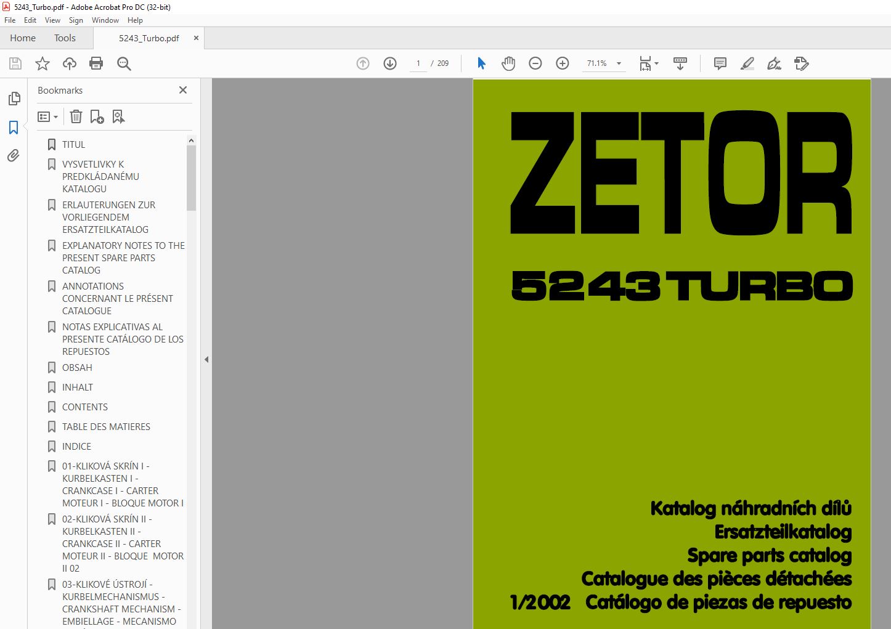Image resolution: width=891 pixels, height=629 pixels.
Task: Open the File menu
Action: point(10,20)
